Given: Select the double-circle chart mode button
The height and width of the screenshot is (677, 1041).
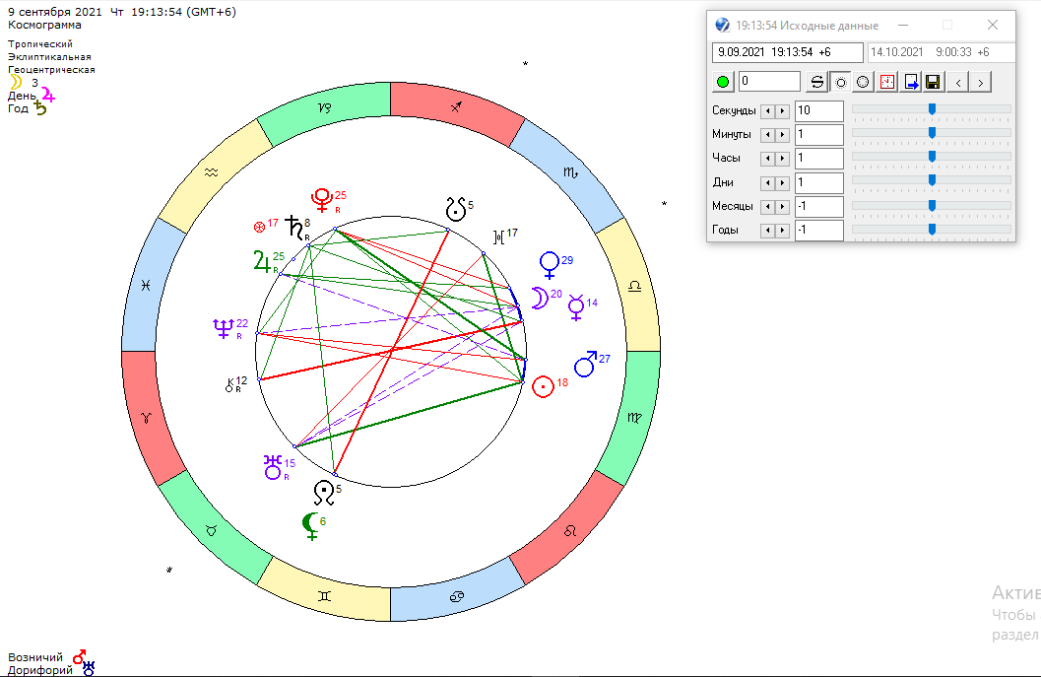Looking at the screenshot, I should pos(863,82).
